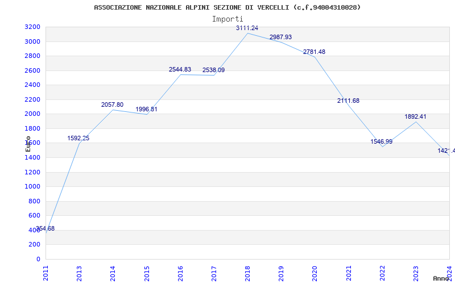Select the data label 2057.80

[x=112, y=105]
